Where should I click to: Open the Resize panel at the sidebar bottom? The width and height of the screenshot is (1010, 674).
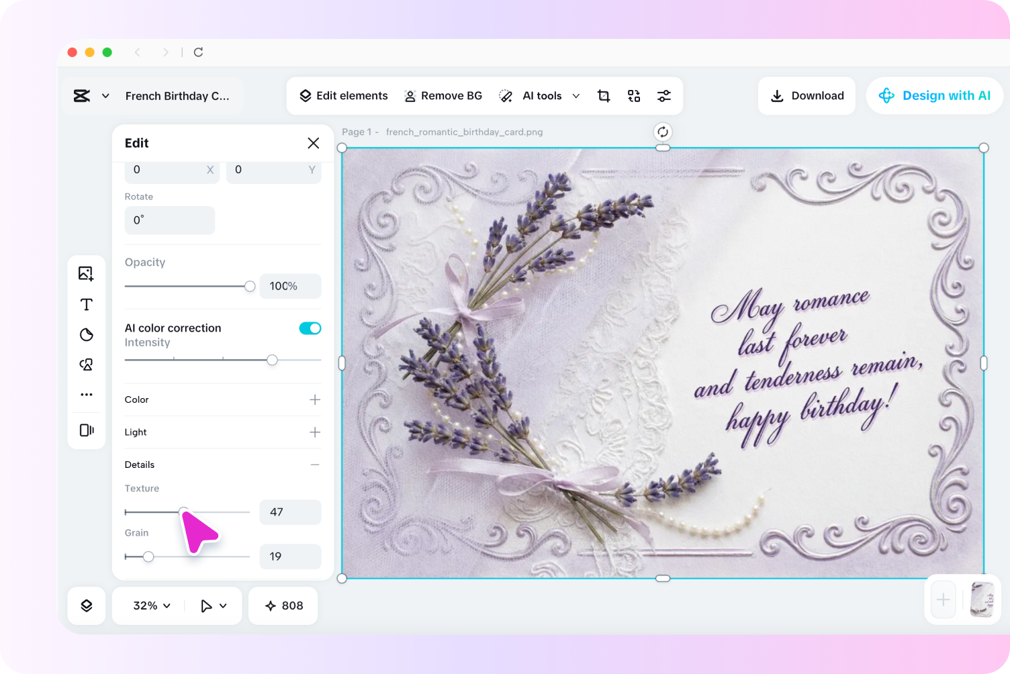[x=86, y=430]
